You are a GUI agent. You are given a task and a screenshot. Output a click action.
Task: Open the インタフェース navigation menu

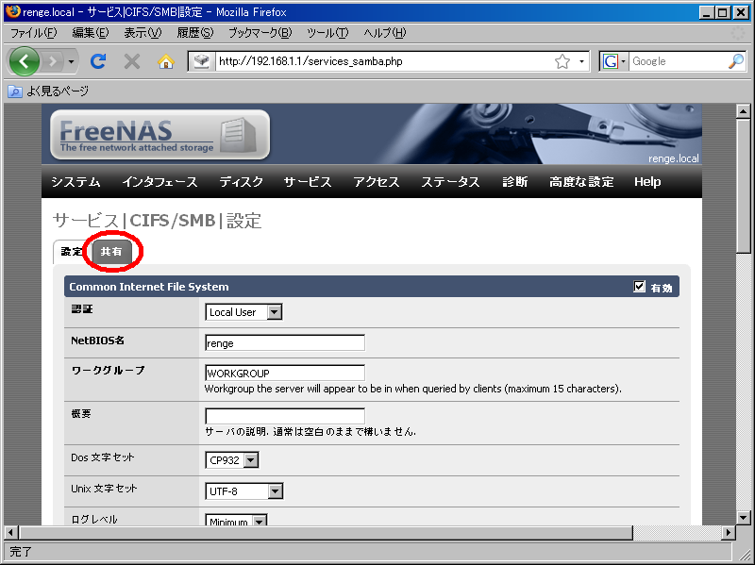(x=159, y=182)
